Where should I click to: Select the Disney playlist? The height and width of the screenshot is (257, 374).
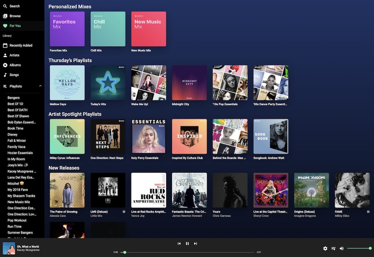coord(12,134)
